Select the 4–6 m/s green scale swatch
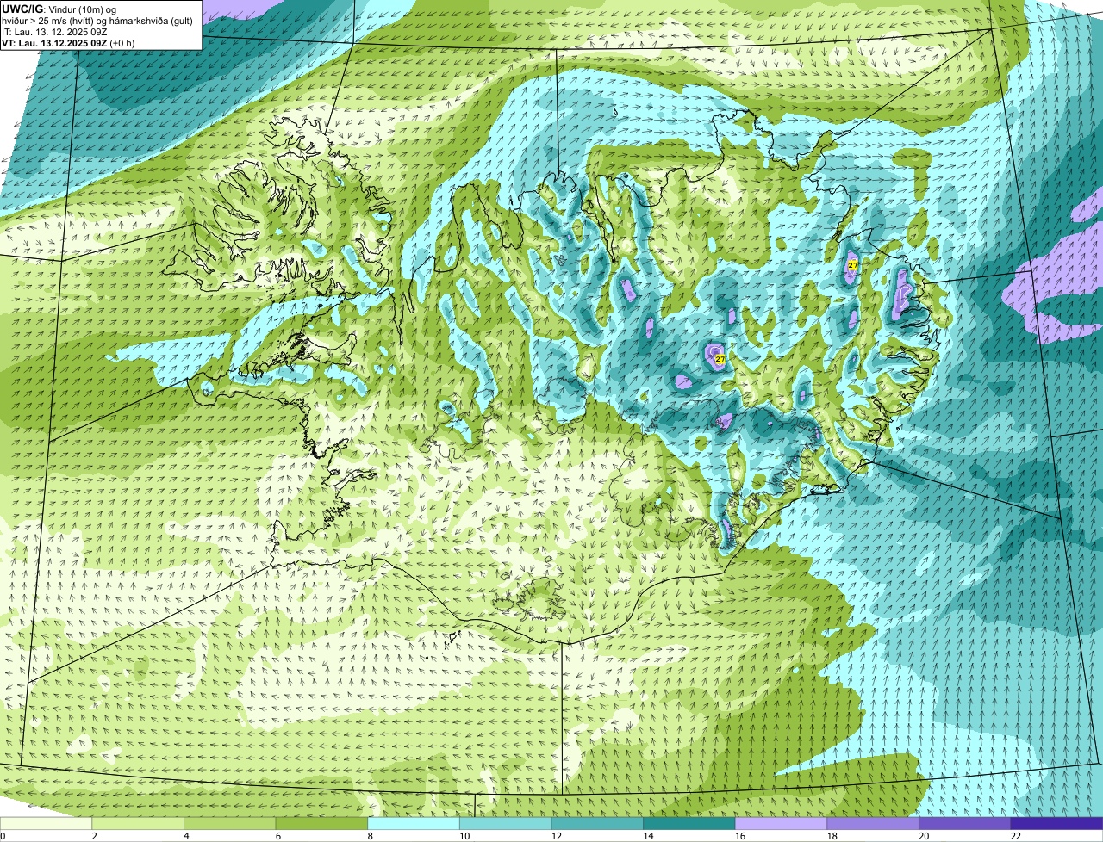Screen dimensions: 1103x842 pos(229,824)
